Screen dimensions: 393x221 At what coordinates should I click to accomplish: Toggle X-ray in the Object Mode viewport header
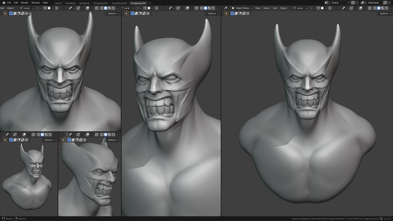point(369,8)
